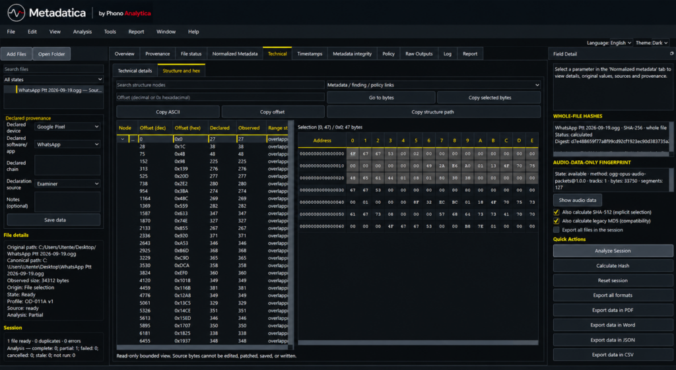Viewport: 676px width, 370px height.
Task: Open the Declared device dropdown showing Google Pixel
Action: pos(68,127)
